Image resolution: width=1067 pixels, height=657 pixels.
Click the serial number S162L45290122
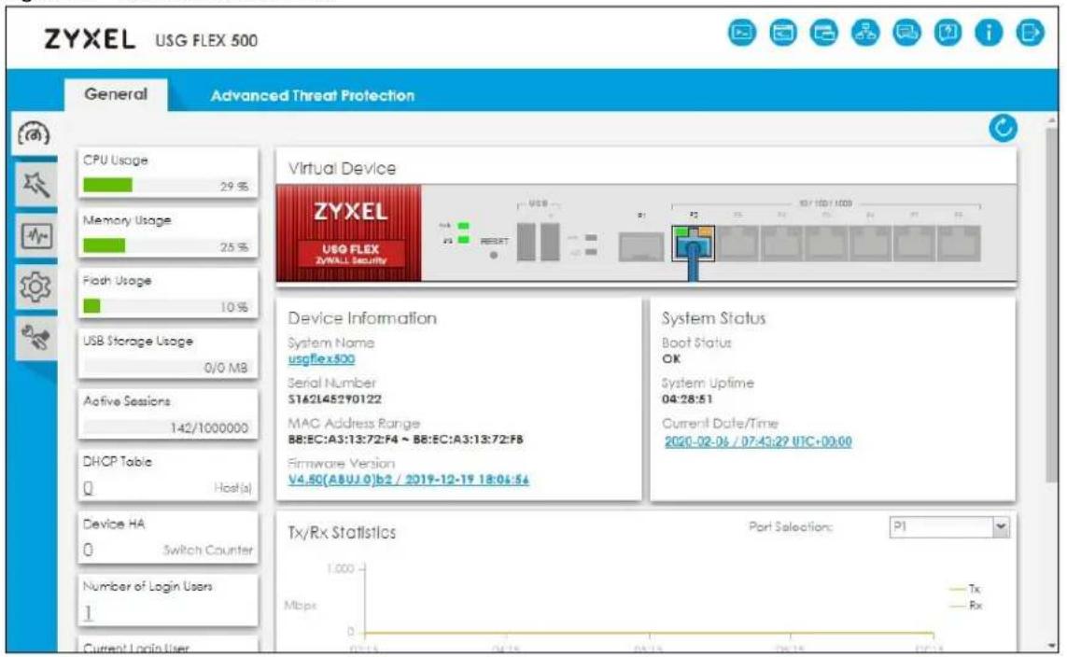335,399
